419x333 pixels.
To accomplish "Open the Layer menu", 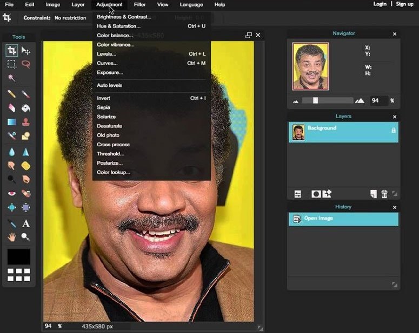I will (x=78, y=4).
